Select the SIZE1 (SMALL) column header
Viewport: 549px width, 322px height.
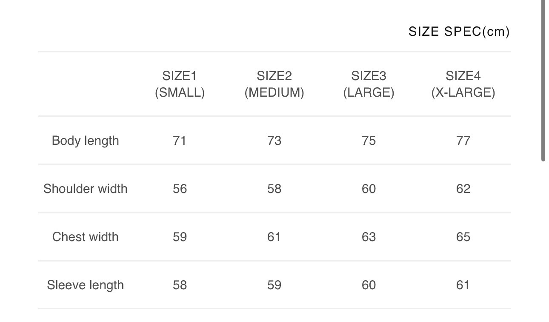click(x=180, y=84)
